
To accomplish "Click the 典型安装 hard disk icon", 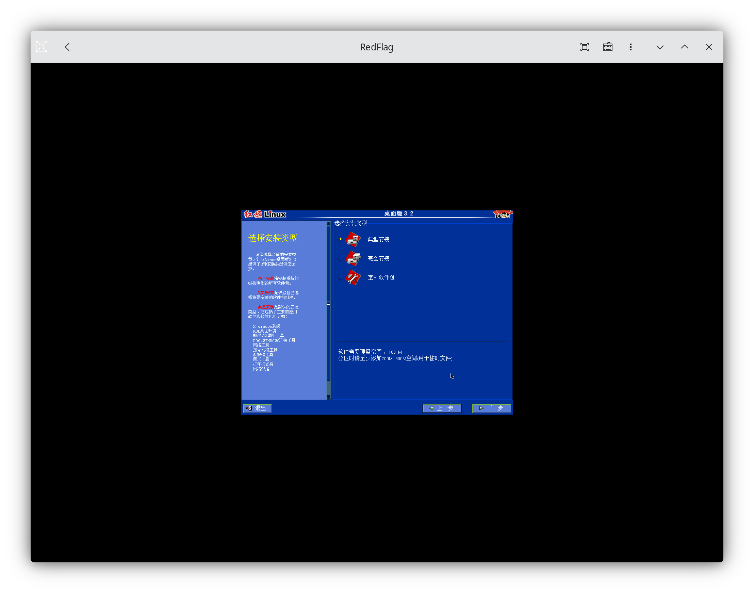I will coord(353,239).
